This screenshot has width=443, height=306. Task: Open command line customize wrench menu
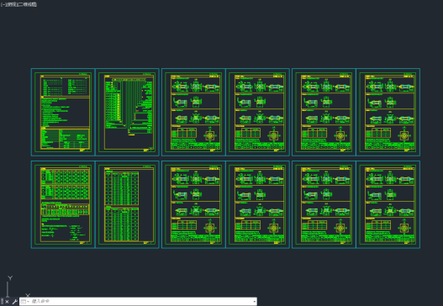coord(15,302)
